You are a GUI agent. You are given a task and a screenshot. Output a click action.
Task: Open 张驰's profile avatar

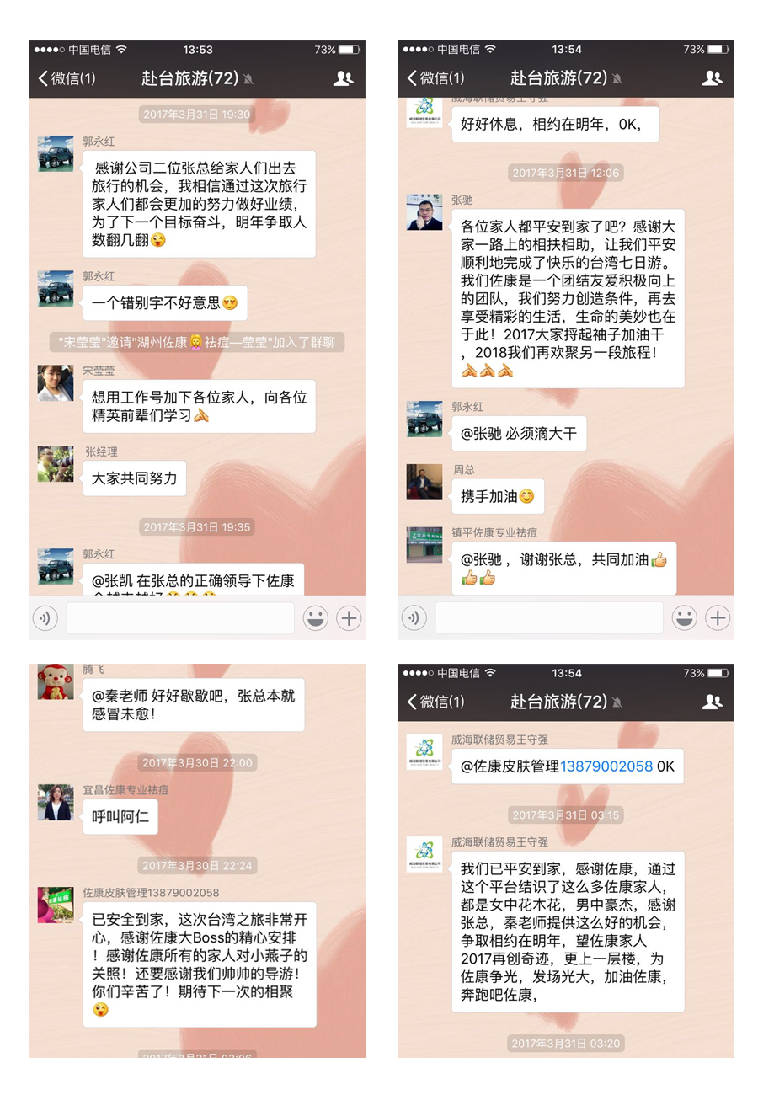pos(424,212)
